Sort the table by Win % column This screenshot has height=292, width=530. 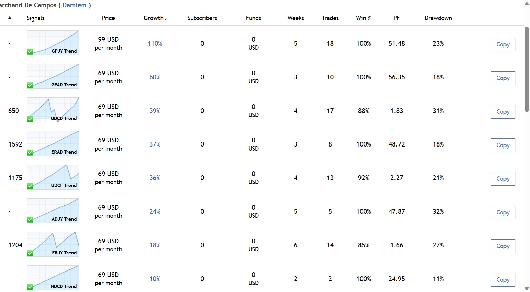tap(364, 18)
